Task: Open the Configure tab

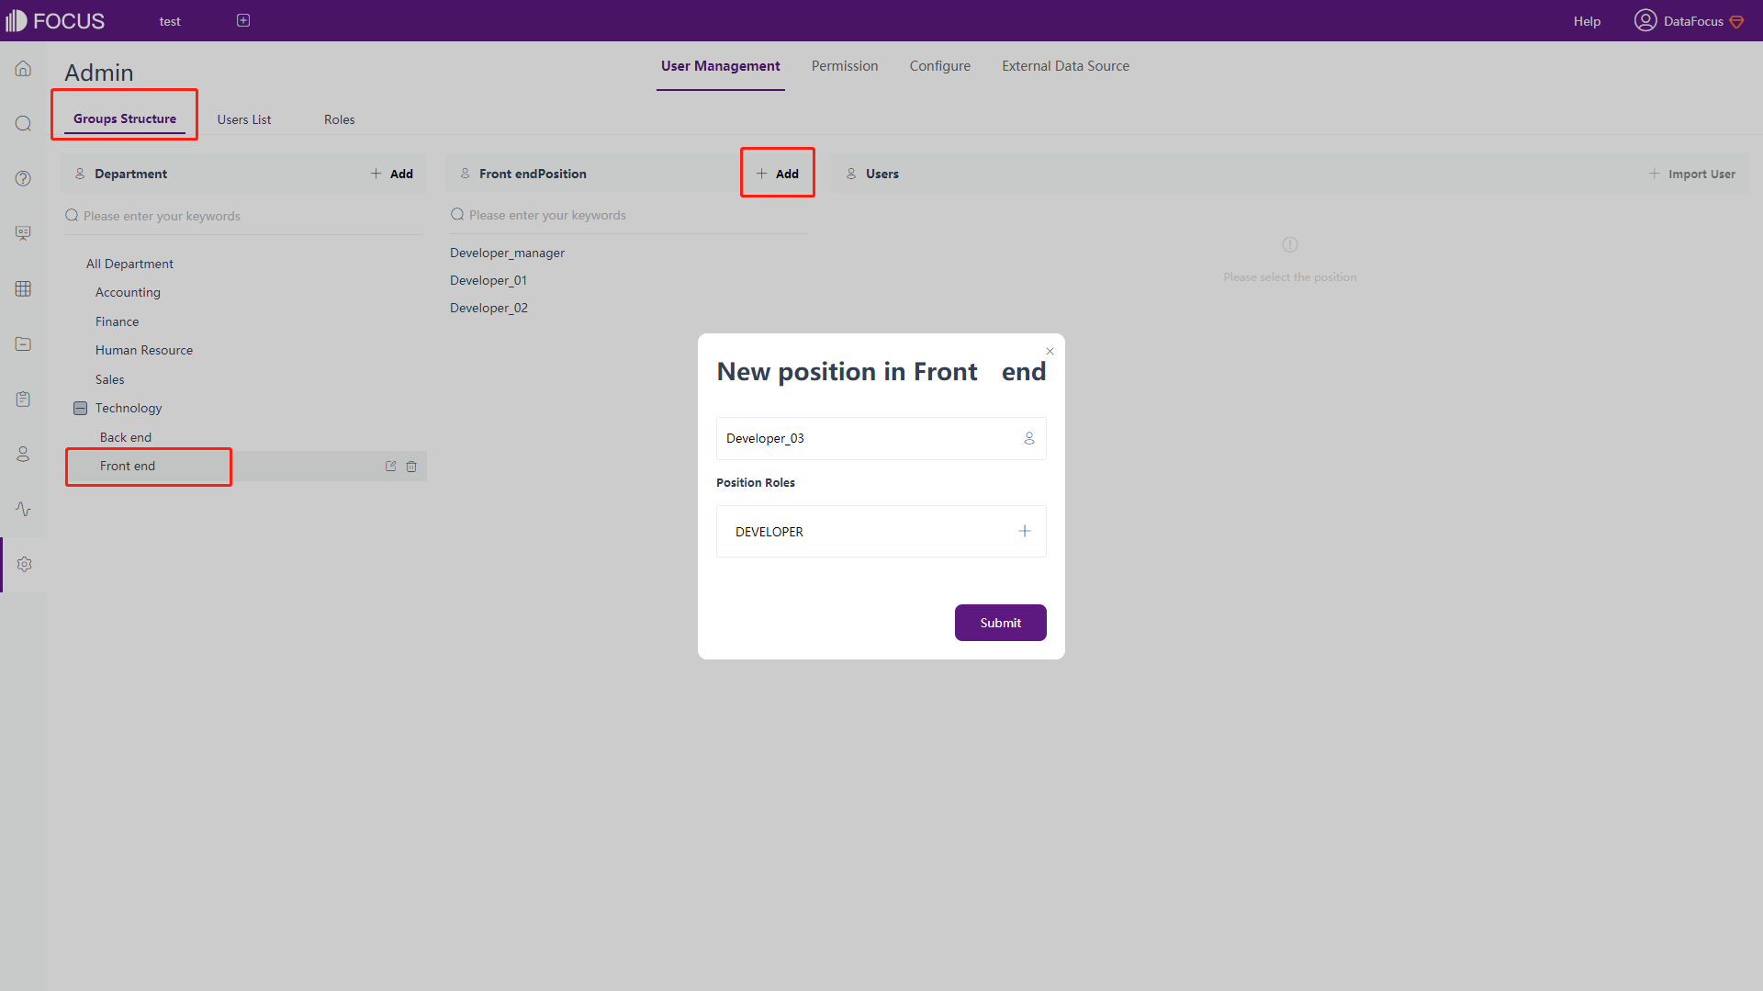Action: [940, 66]
